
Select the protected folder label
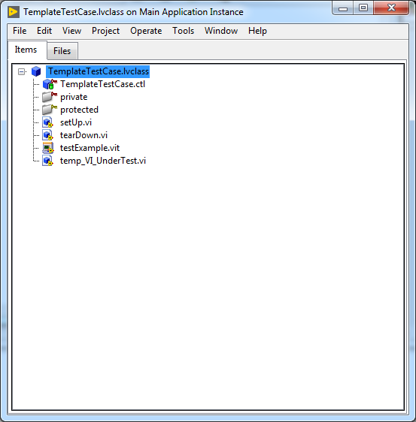click(x=79, y=110)
